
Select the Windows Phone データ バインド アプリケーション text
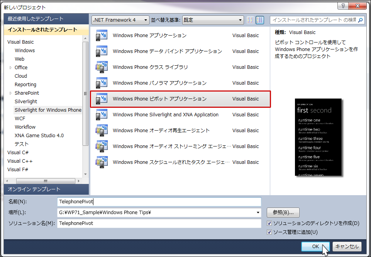coord(167,51)
